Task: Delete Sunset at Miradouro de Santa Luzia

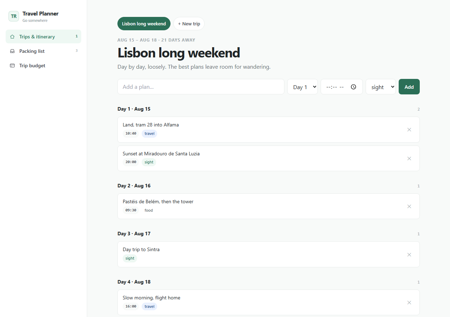Action: [x=409, y=158]
